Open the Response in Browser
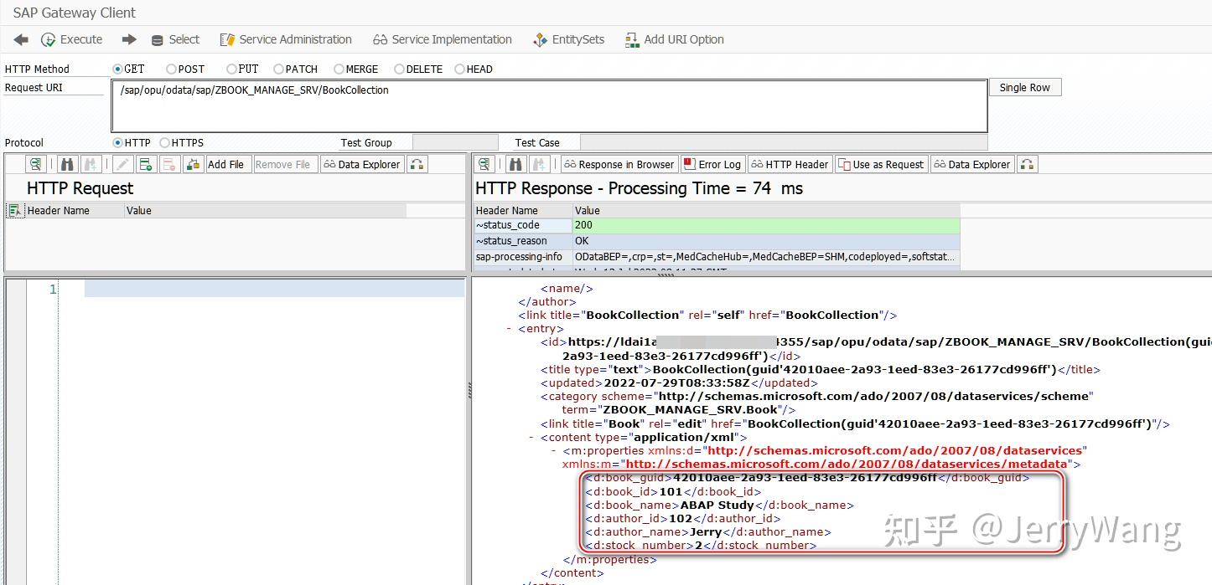This screenshot has height=585, width=1212. (618, 164)
